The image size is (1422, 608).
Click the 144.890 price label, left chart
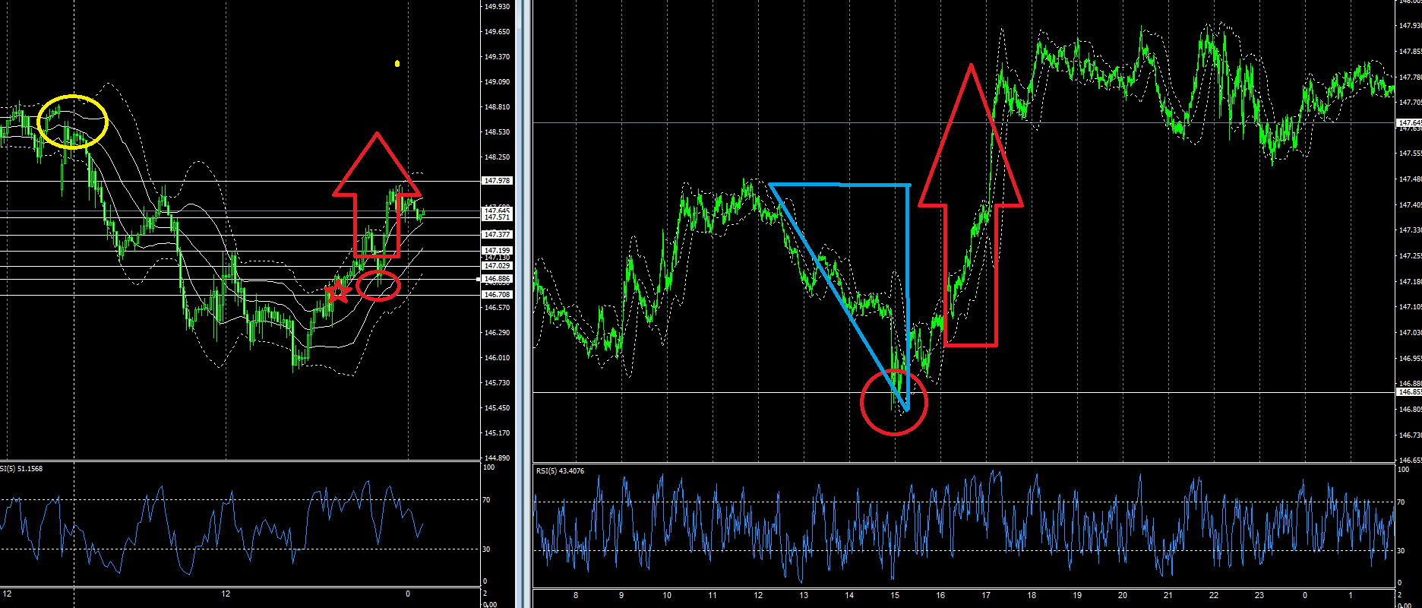pos(497,458)
